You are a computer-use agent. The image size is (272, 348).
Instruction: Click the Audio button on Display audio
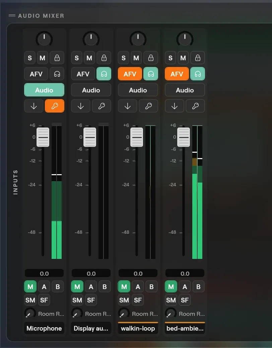point(91,90)
